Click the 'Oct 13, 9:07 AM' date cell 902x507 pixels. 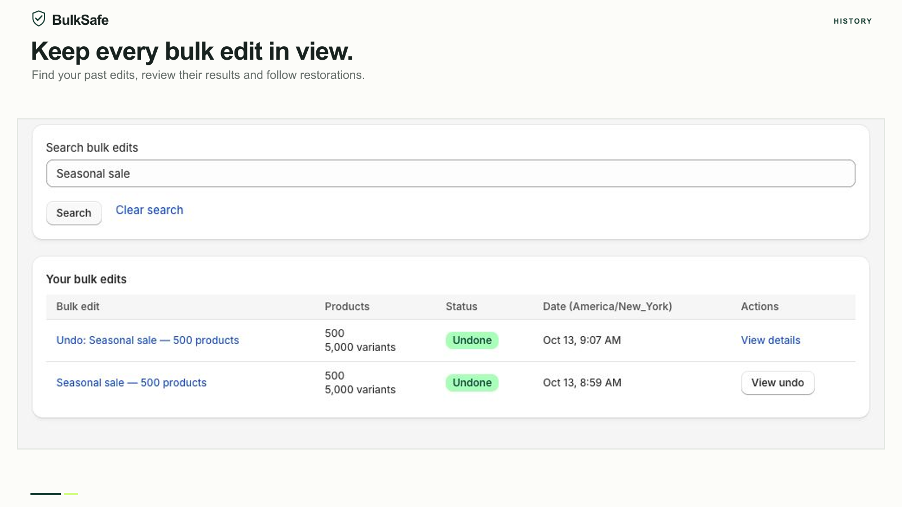tap(582, 340)
